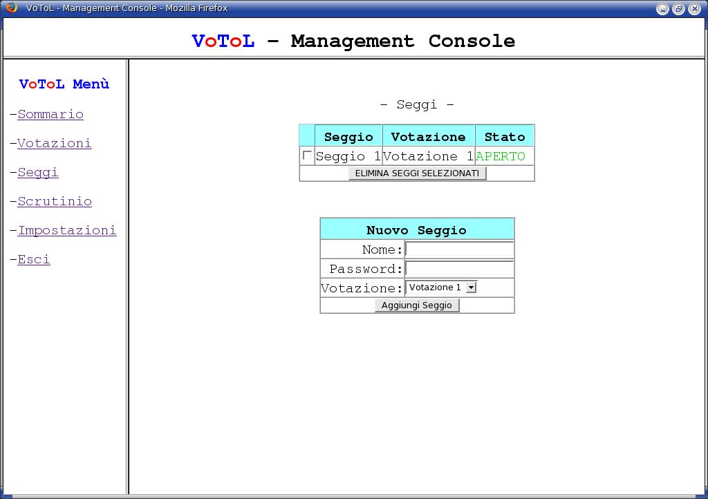Navigate to Impostazioni settings link
This screenshot has width=708, height=499.
[67, 230]
